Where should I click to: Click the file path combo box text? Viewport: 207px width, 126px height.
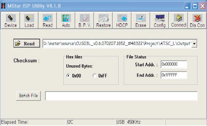tap(117, 44)
